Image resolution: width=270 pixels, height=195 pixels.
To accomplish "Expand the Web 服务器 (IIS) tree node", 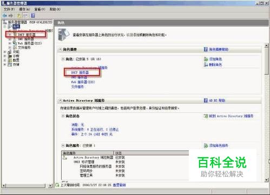I will pyautogui.click(x=10, y=43).
